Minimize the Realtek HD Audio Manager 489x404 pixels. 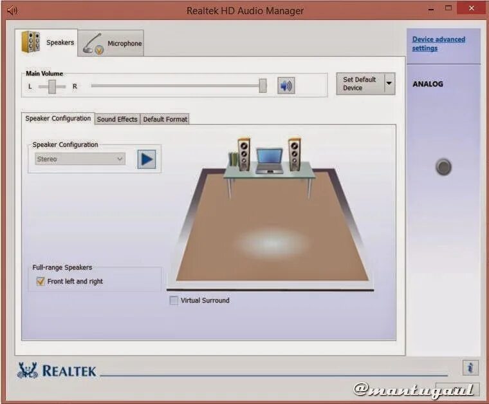431,10
